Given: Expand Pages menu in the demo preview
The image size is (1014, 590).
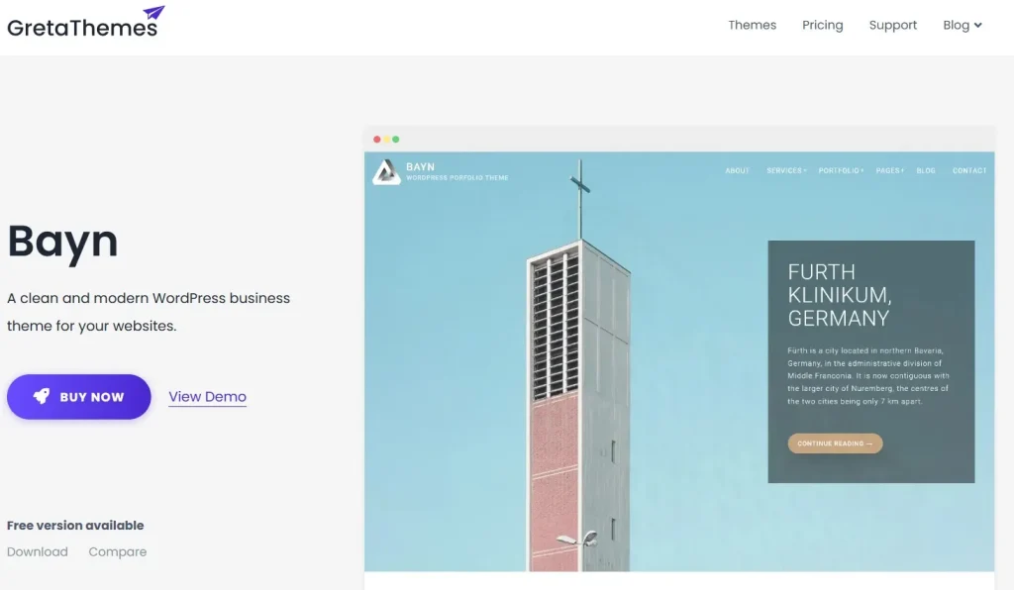Looking at the screenshot, I should (x=888, y=170).
